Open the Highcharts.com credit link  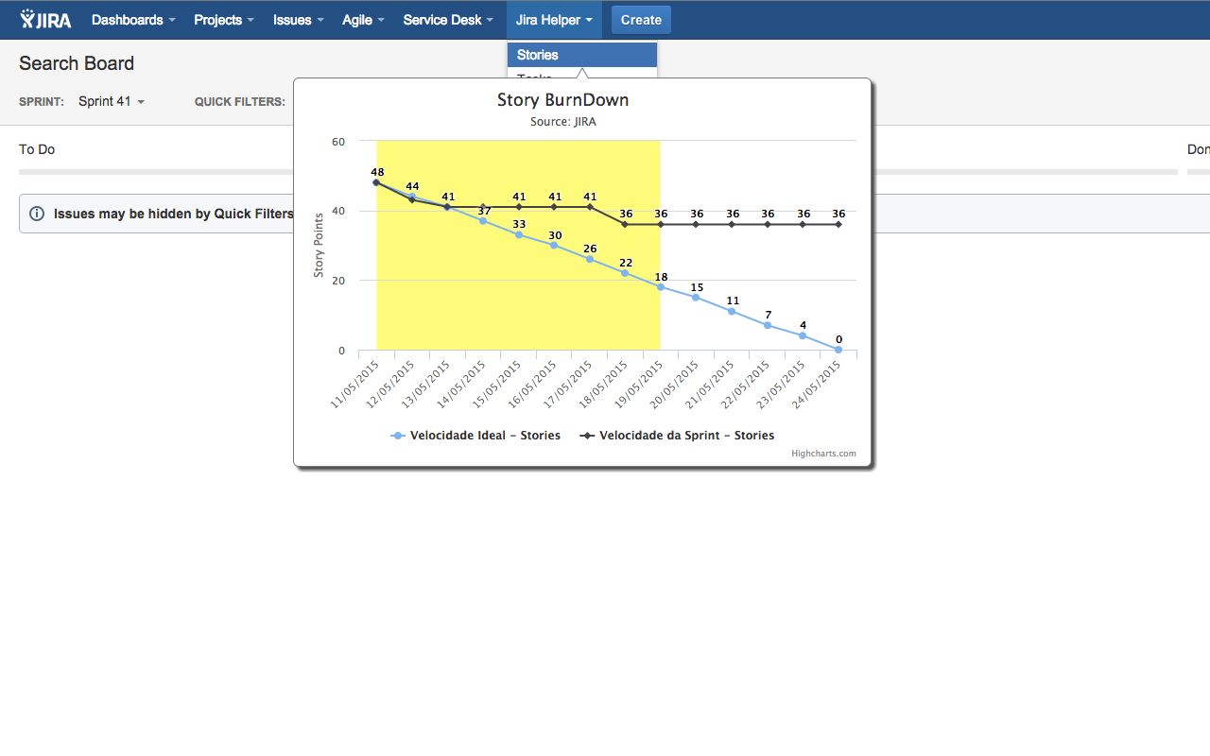coord(824,454)
